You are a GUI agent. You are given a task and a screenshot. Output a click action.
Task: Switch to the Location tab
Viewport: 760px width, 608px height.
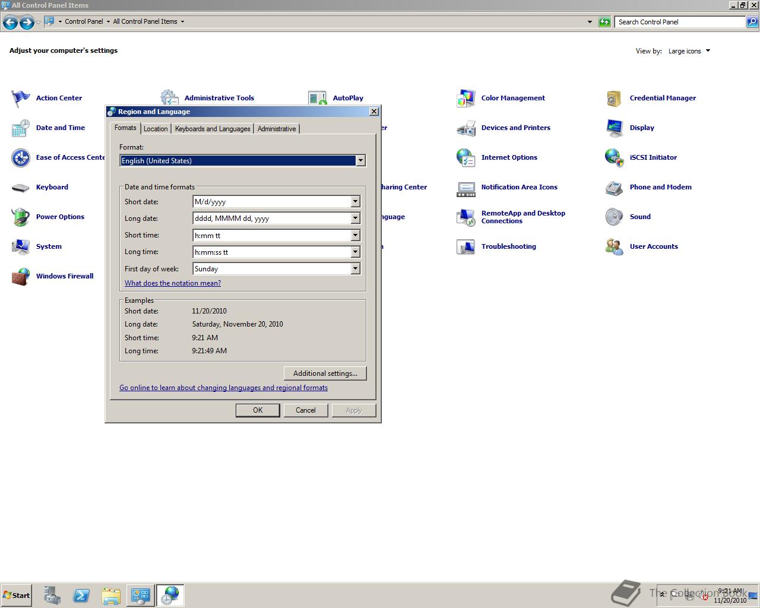[156, 129]
